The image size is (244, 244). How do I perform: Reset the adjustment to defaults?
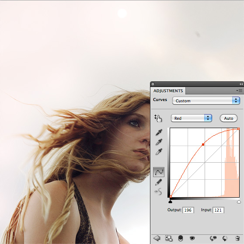tap(225, 238)
